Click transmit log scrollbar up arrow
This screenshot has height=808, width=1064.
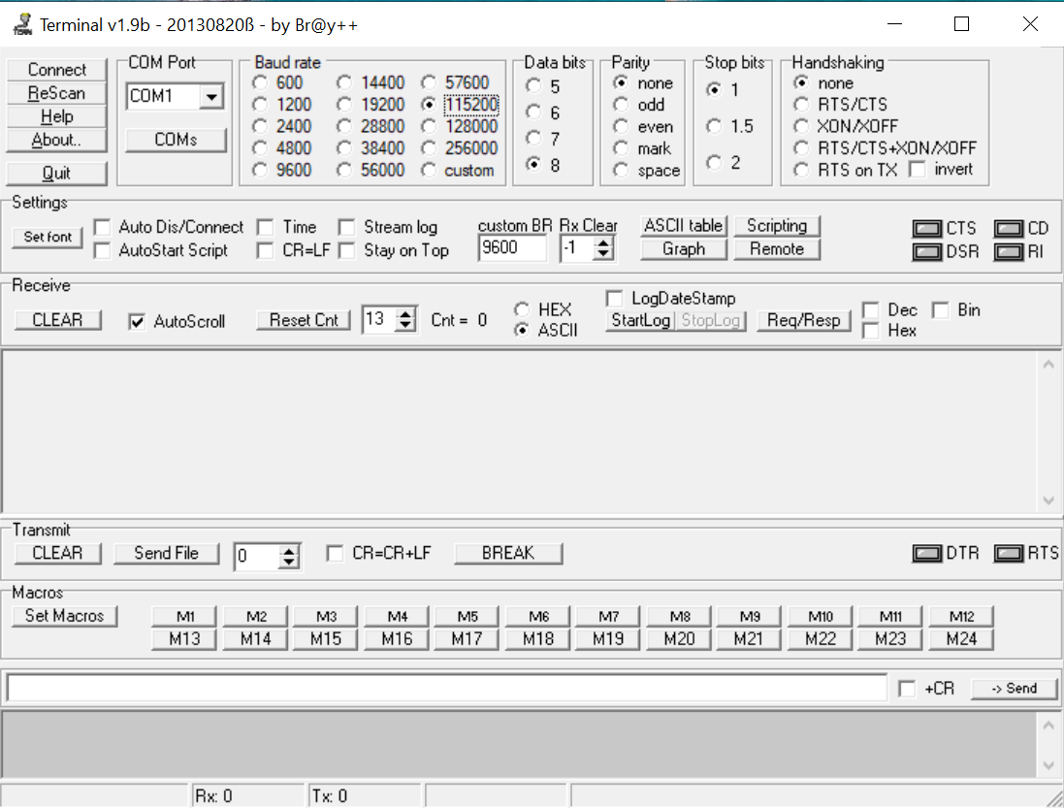(1048, 726)
